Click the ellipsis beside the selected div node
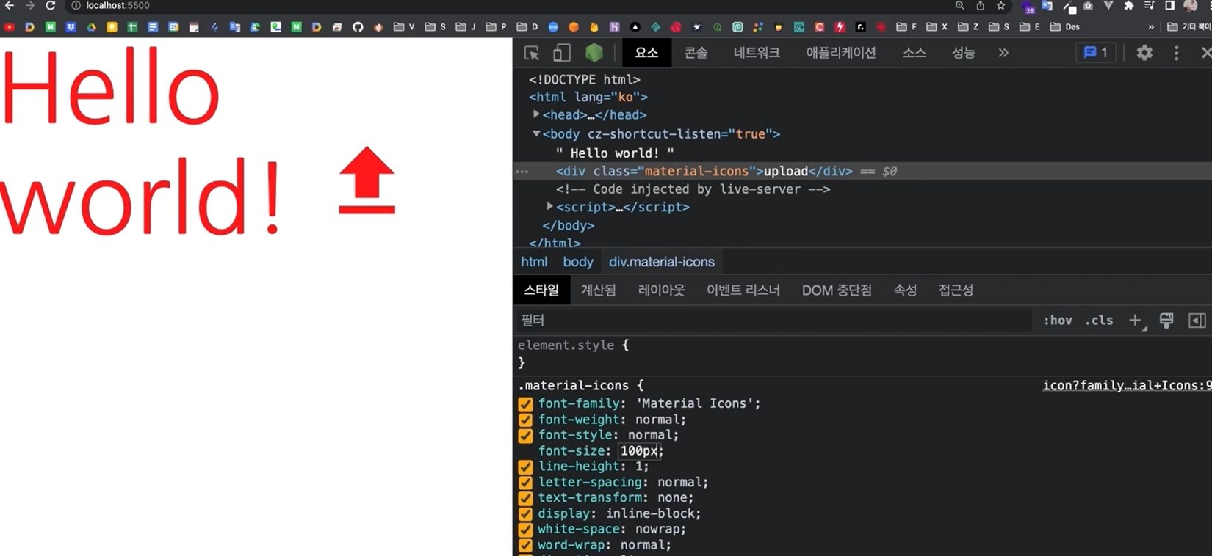This screenshot has height=556, width=1212. [522, 171]
